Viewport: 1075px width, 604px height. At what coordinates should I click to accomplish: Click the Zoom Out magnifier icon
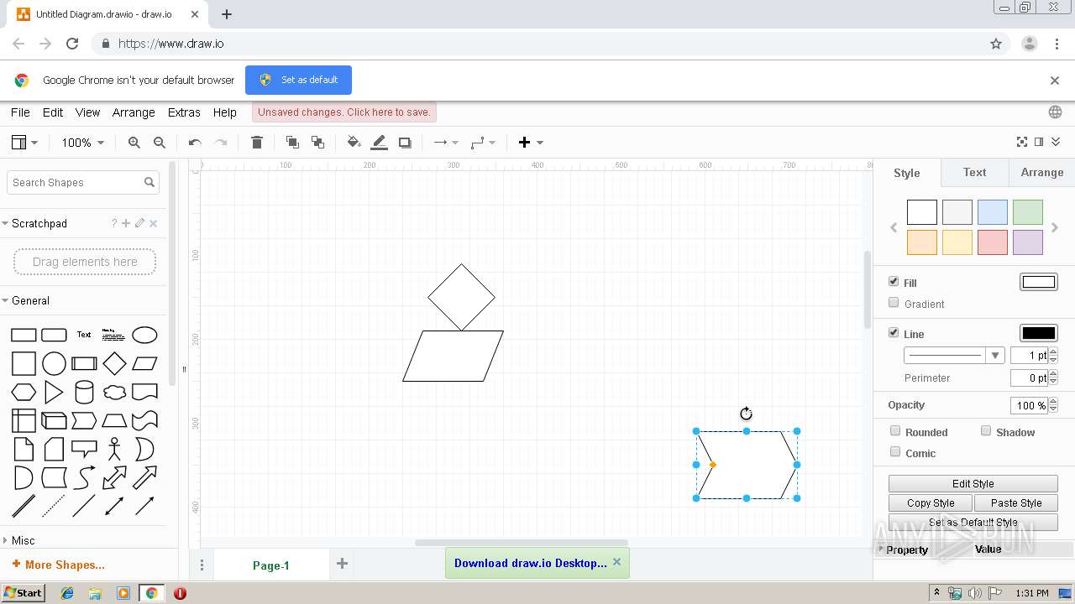[160, 143]
